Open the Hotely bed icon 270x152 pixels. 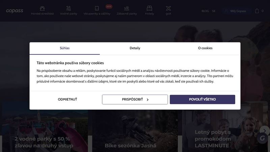(149, 8)
